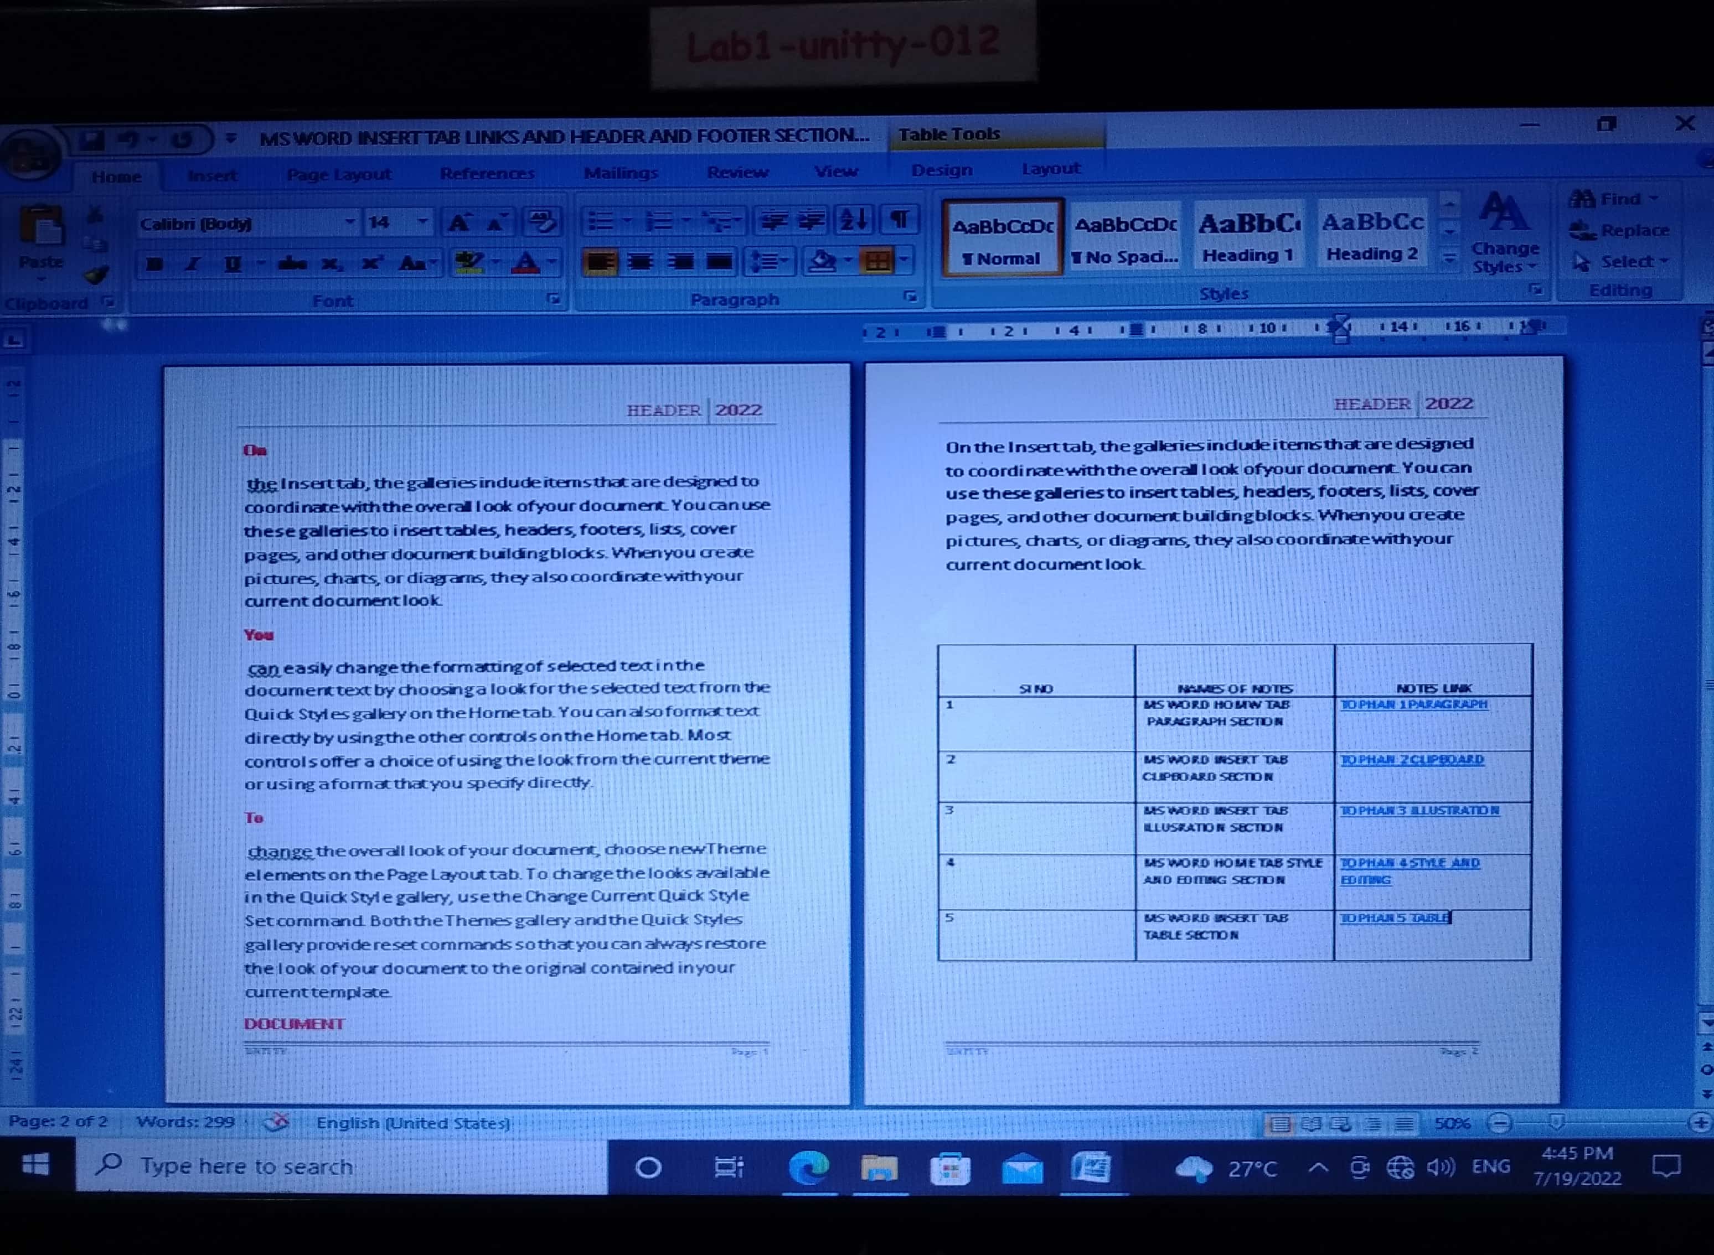
Task: Click the Show/Hide paragraph marks icon
Action: (899, 220)
